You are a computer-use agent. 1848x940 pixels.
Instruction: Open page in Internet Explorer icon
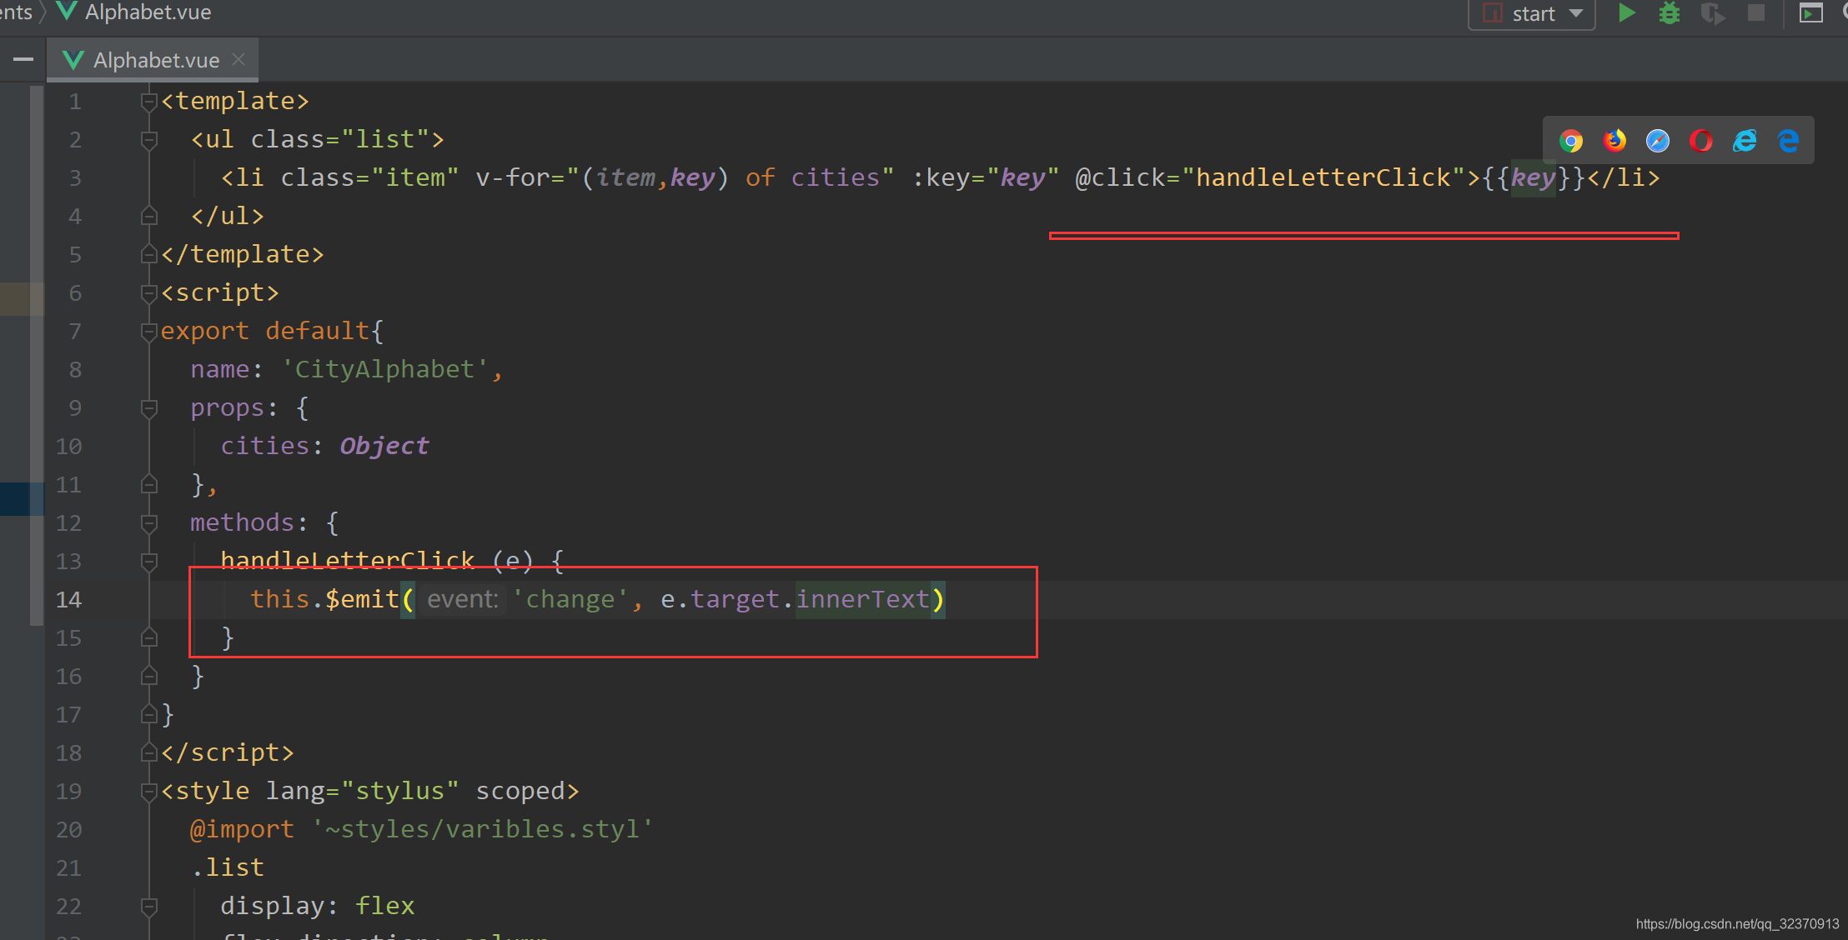(x=1745, y=141)
